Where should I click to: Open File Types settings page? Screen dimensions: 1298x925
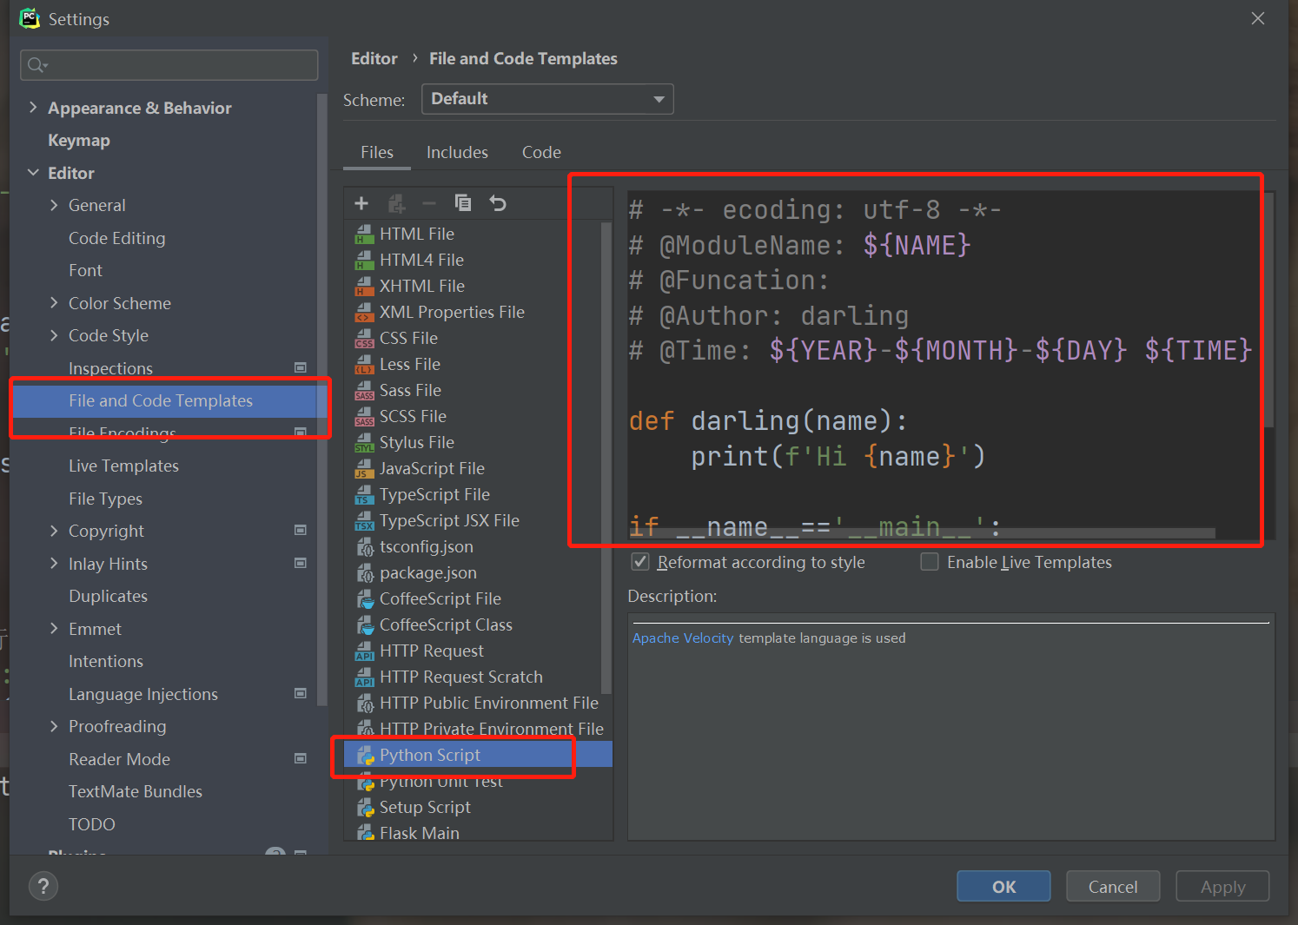pyautogui.click(x=105, y=499)
